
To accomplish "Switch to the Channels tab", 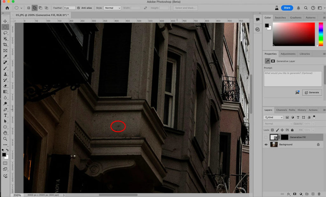I will point(281,110).
